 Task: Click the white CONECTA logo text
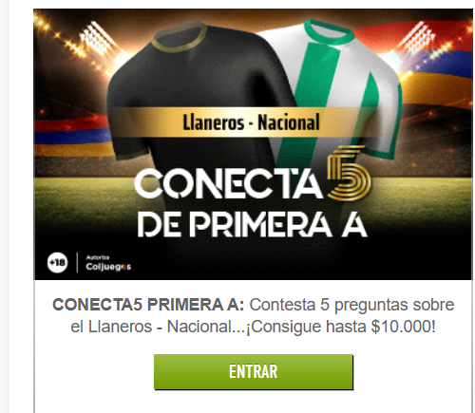click(229, 184)
